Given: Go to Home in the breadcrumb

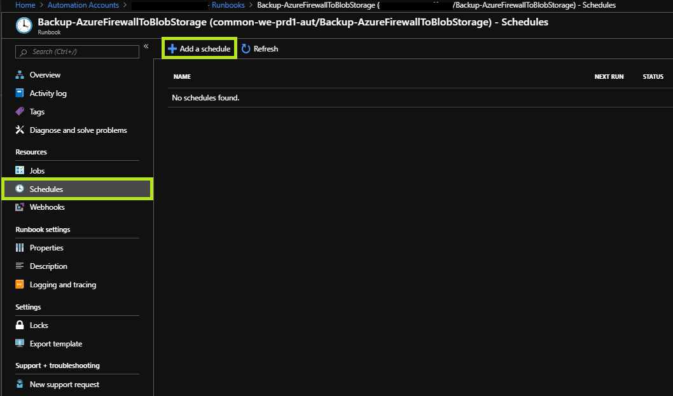Looking at the screenshot, I should click(25, 5).
